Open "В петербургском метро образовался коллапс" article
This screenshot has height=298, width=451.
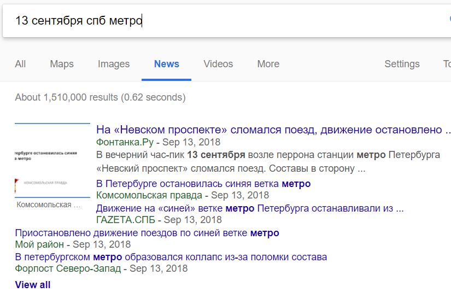[171, 257]
